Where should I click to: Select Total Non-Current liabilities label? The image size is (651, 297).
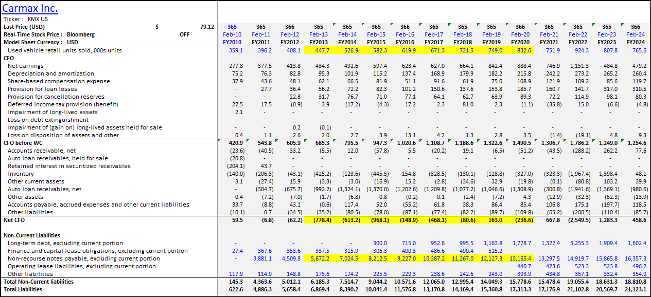[39, 282]
